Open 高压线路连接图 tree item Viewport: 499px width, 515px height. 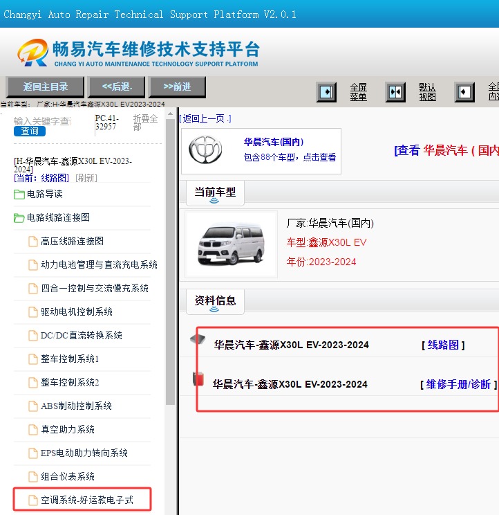72,242
